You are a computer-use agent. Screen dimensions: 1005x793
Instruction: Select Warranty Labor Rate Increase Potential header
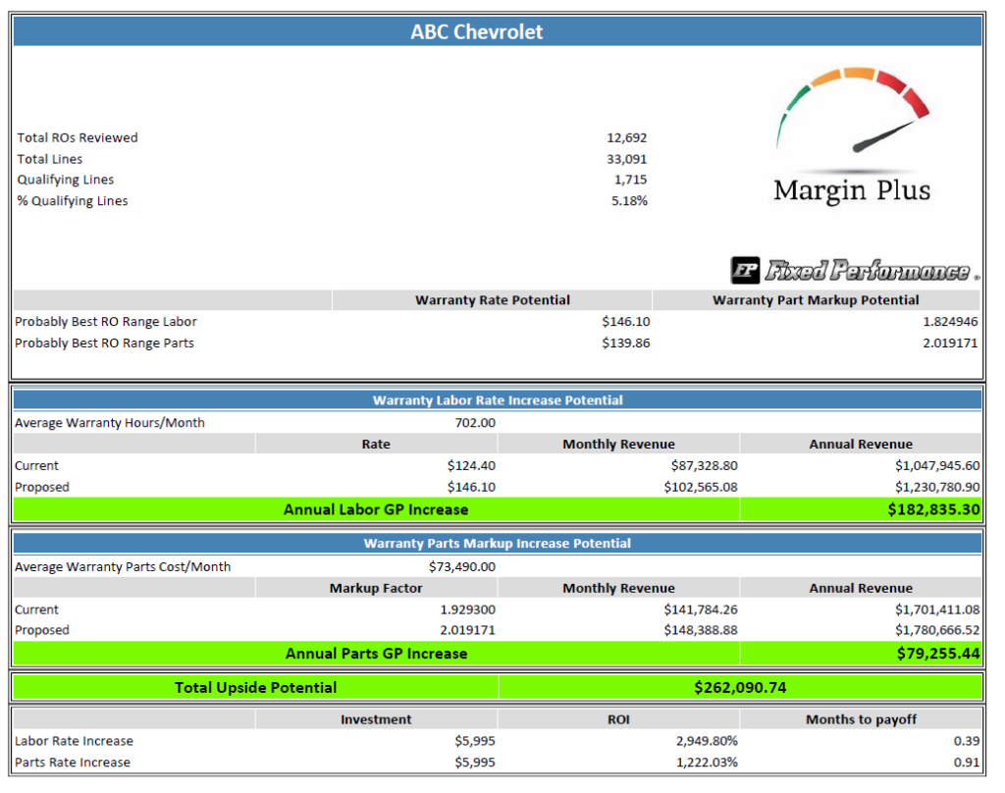click(x=498, y=400)
